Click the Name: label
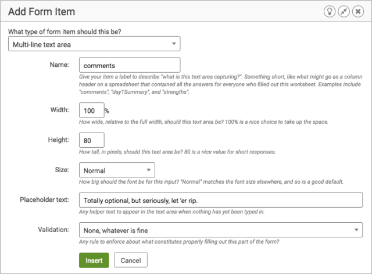 59,65
